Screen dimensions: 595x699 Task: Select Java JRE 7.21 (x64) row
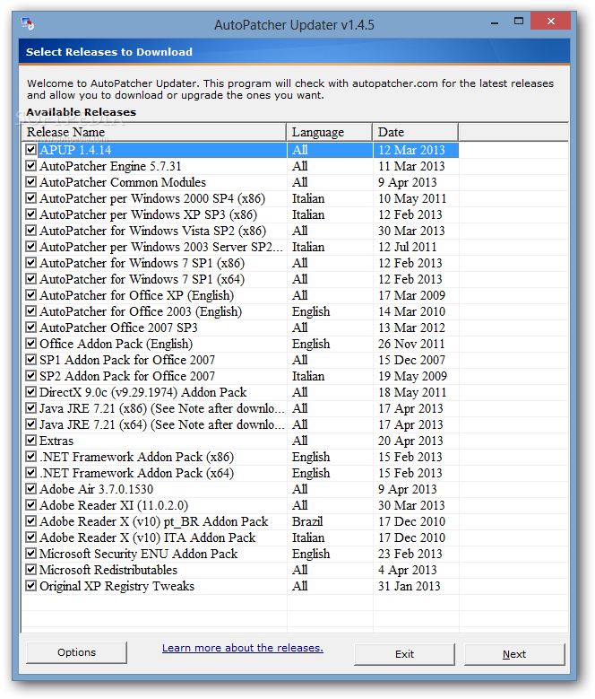pyautogui.click(x=162, y=424)
